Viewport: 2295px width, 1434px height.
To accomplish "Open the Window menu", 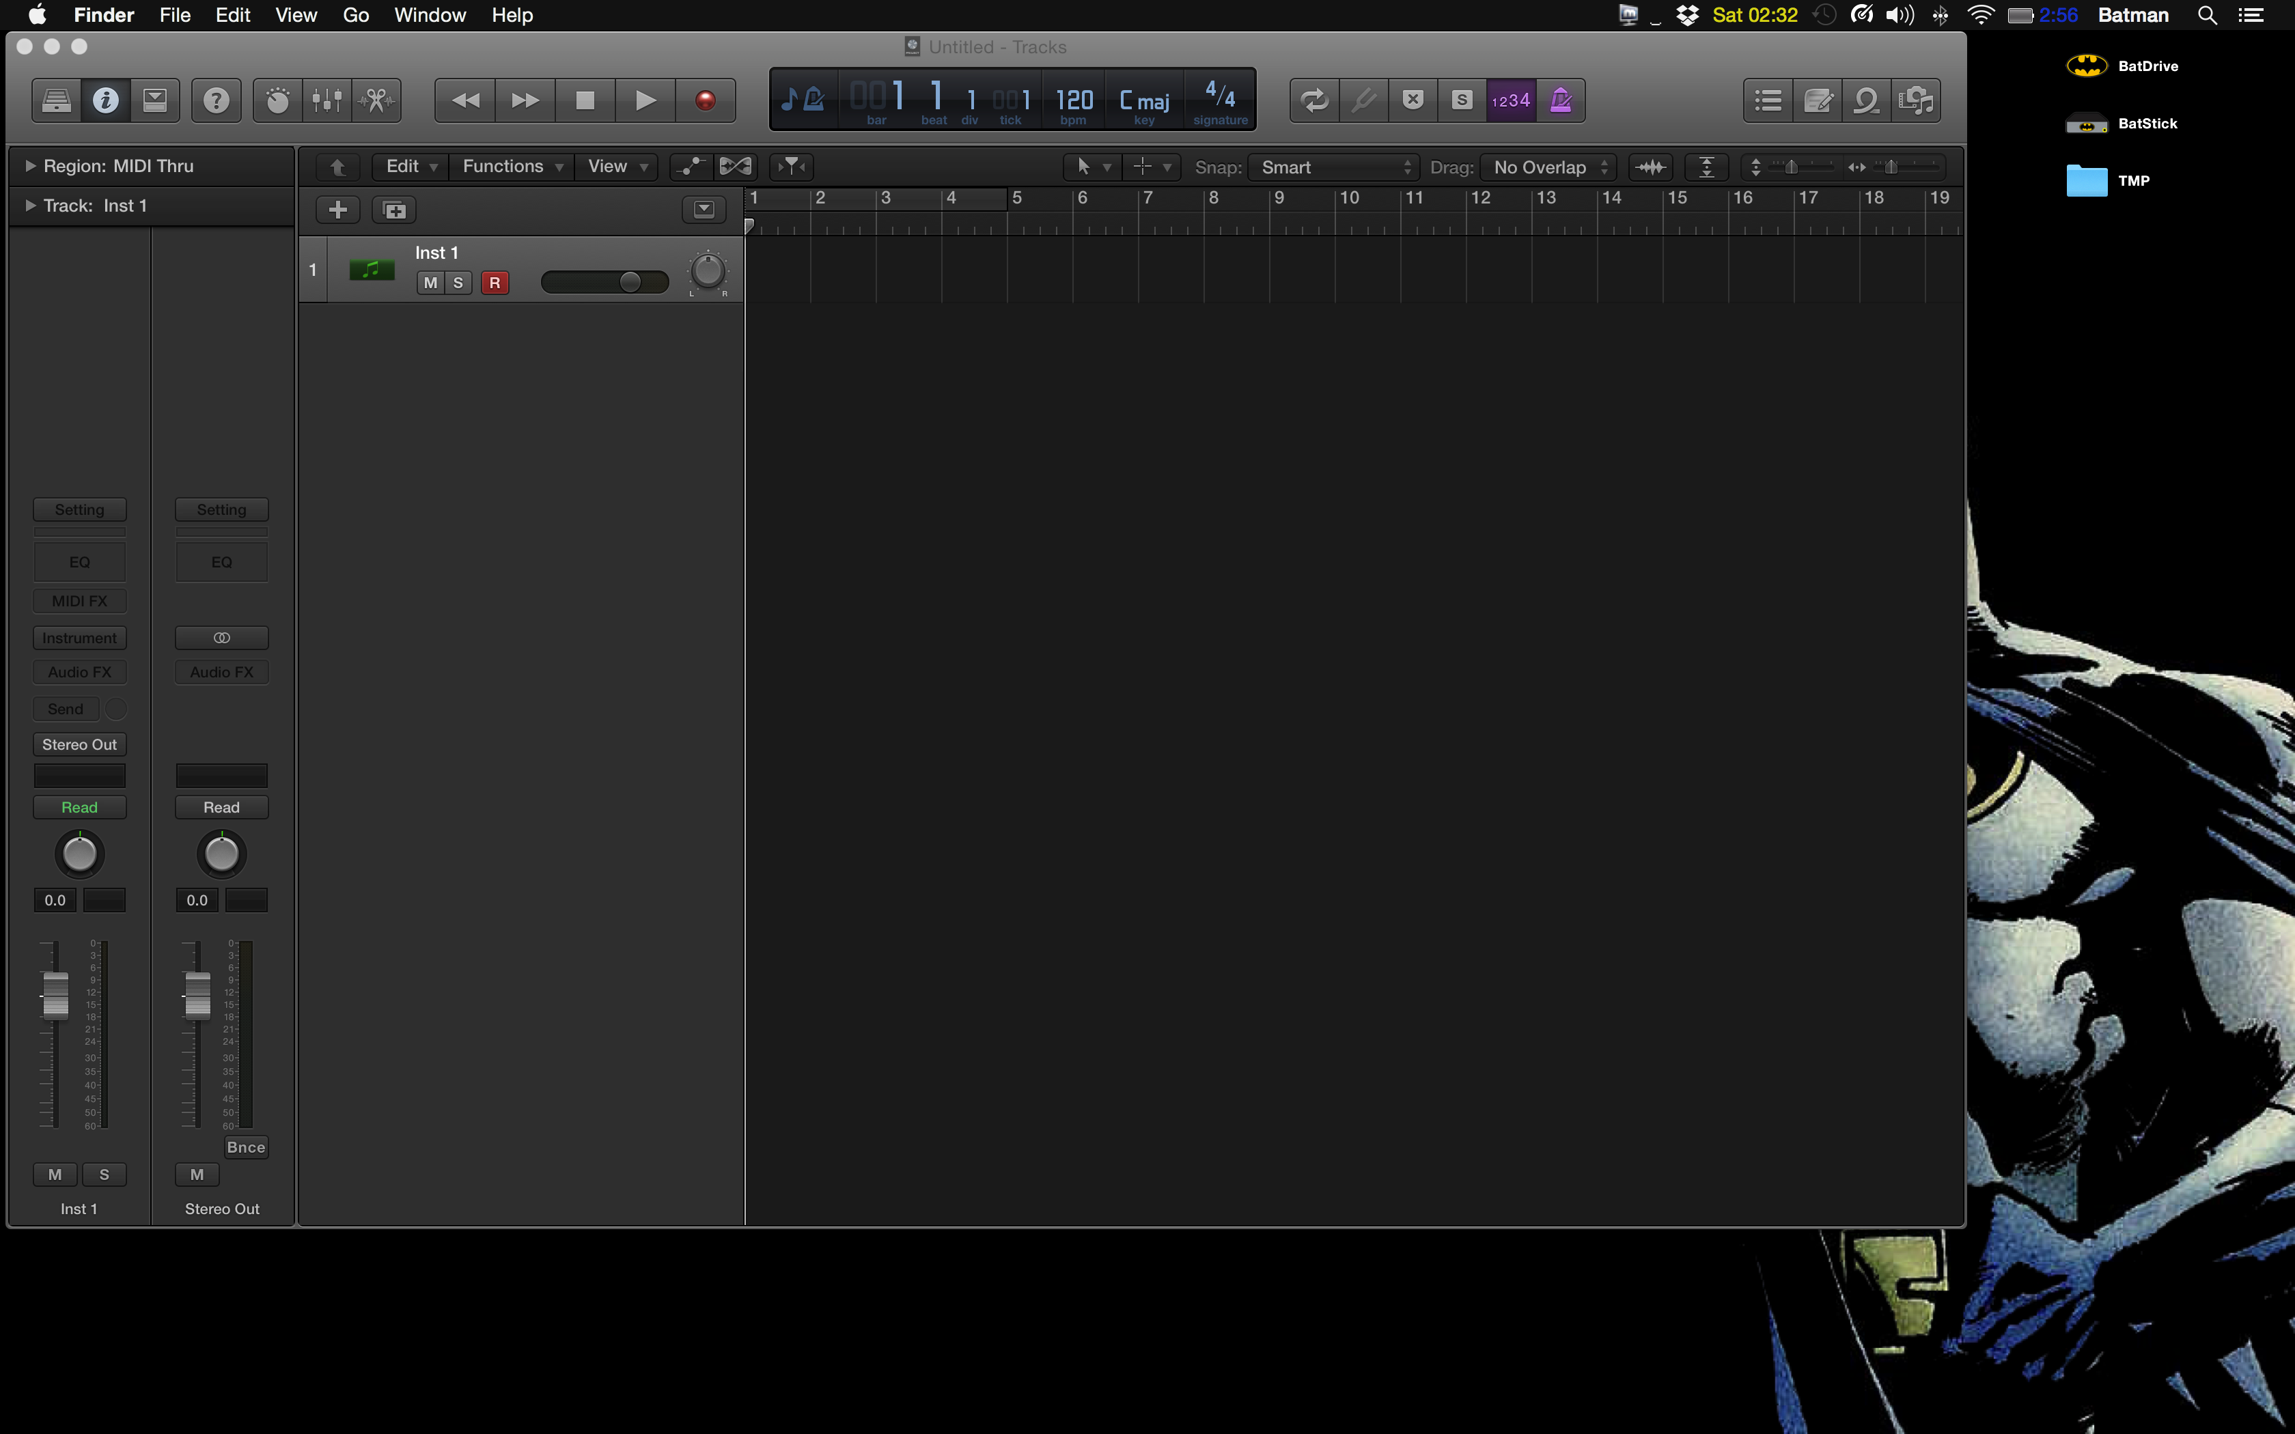I will [x=430, y=15].
